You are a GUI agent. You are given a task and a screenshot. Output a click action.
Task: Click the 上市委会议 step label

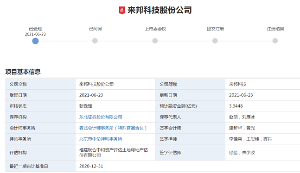click(x=155, y=29)
